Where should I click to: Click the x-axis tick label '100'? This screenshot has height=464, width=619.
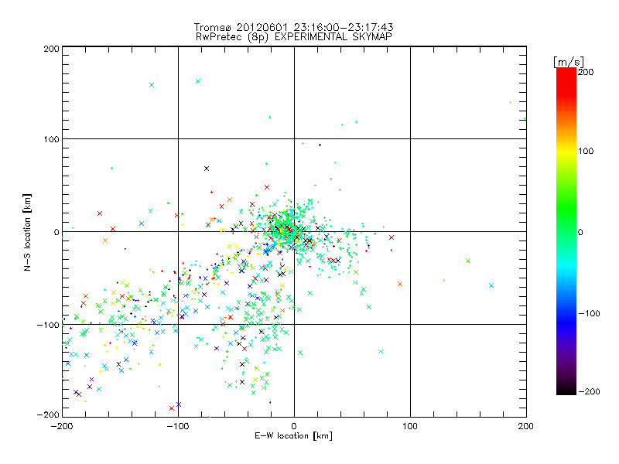click(410, 426)
